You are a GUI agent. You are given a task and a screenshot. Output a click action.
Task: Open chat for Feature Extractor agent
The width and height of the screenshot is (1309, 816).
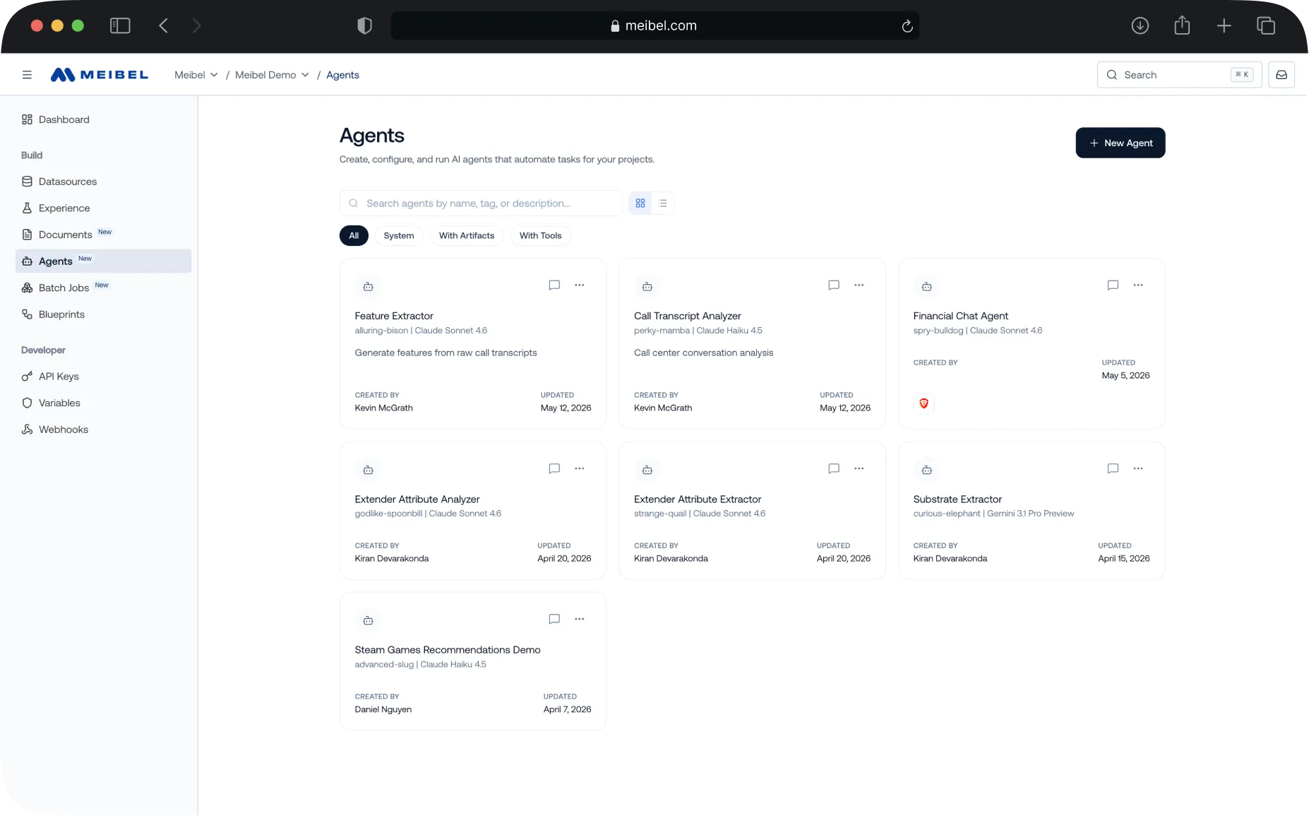[554, 285]
